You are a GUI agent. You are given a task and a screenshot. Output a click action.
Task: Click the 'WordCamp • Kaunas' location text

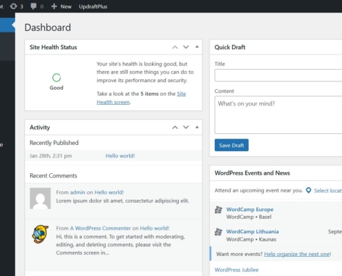[x=251, y=239]
